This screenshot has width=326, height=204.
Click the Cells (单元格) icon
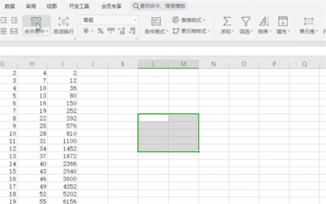pyautogui.click(x=309, y=21)
